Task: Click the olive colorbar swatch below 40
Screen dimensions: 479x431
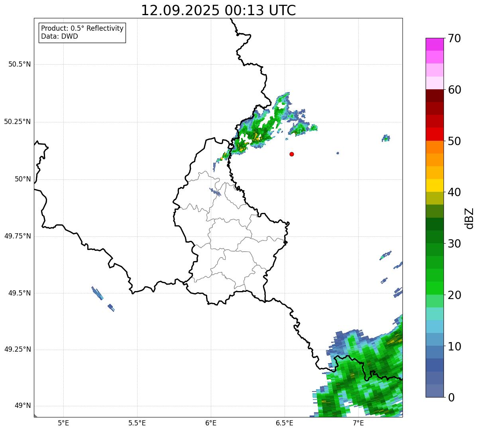Action: (434, 198)
